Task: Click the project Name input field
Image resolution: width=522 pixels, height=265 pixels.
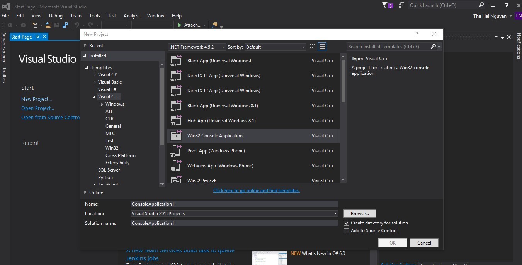Action: 234,204
